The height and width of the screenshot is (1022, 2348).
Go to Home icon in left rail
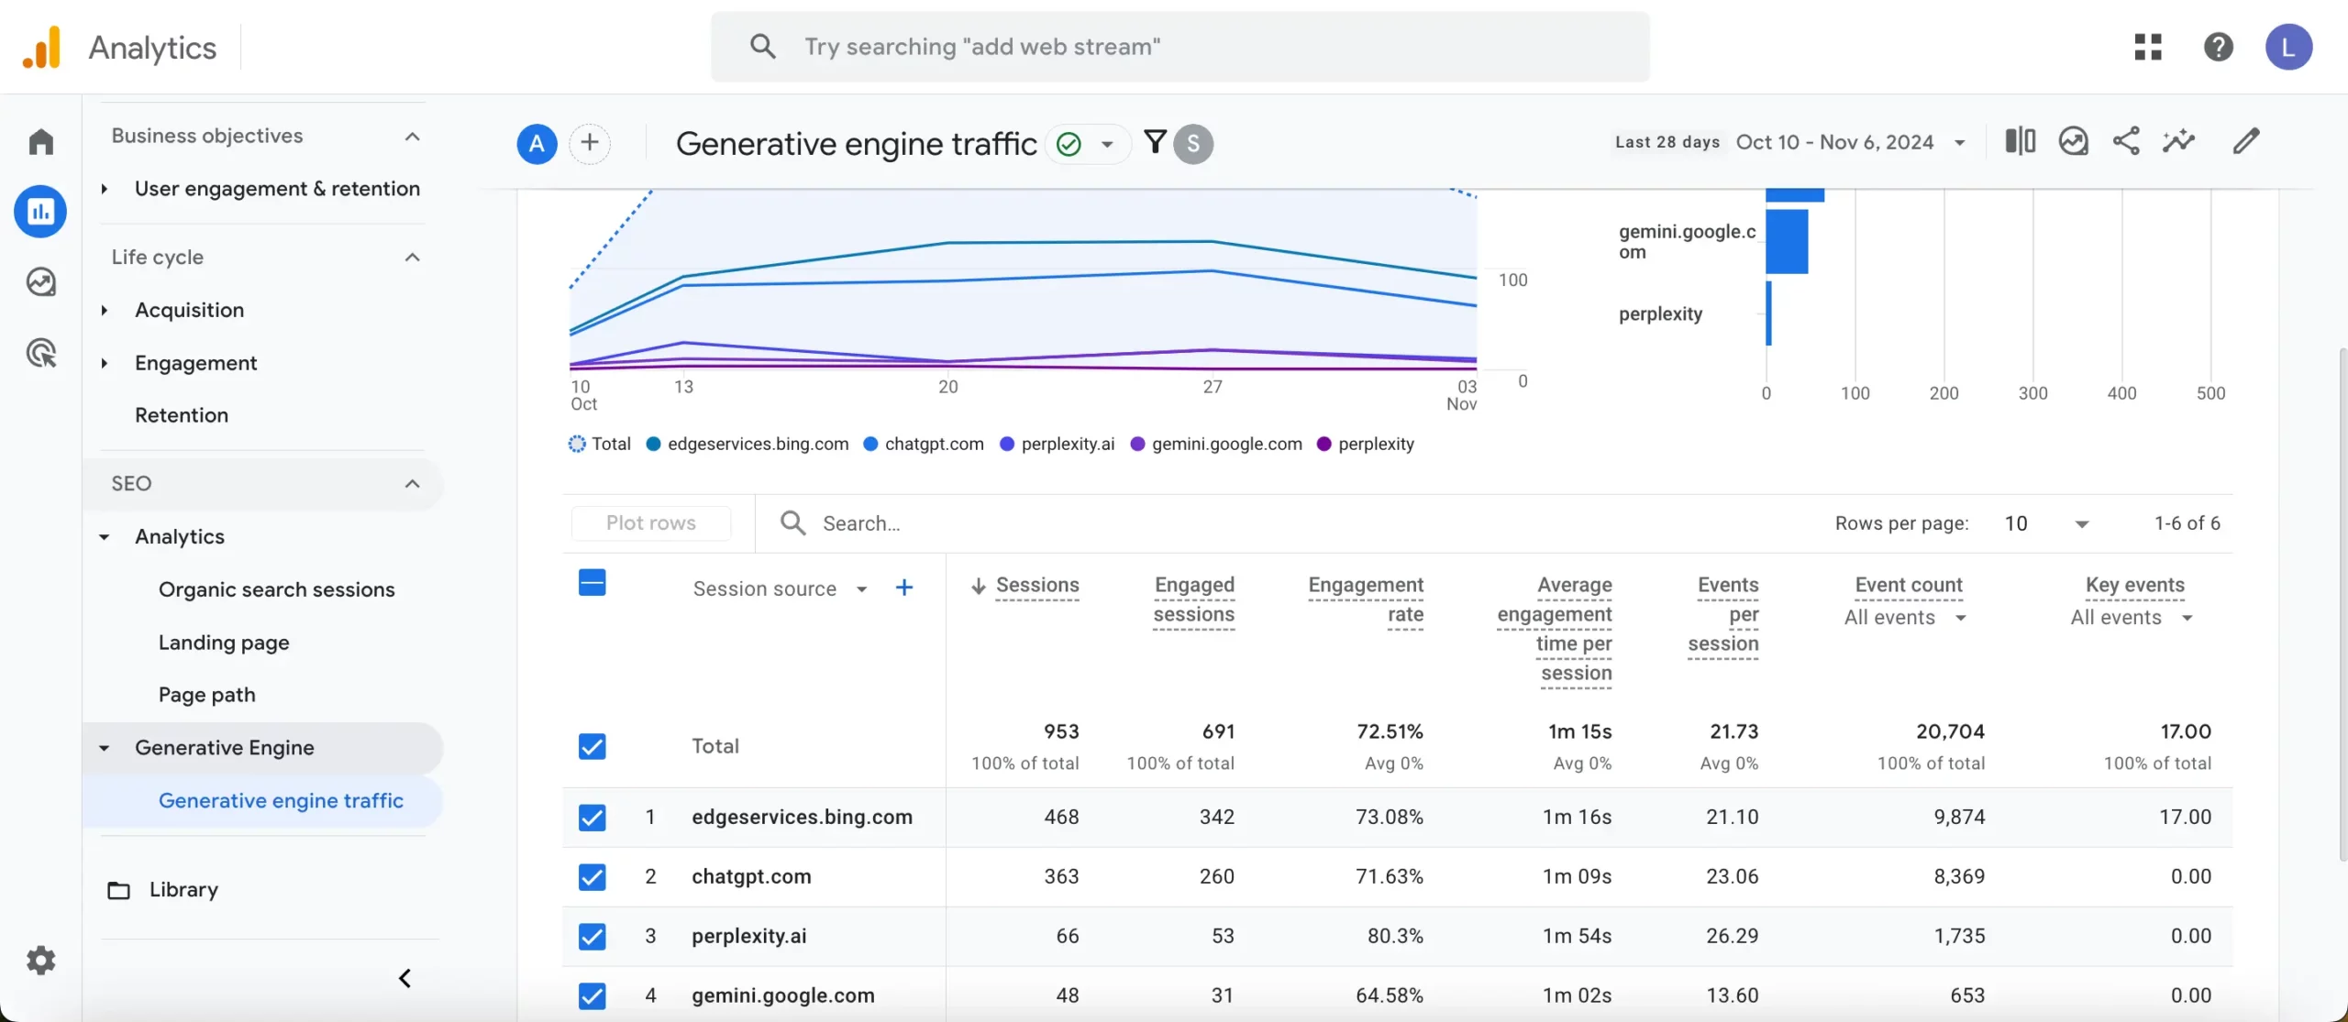point(41,142)
